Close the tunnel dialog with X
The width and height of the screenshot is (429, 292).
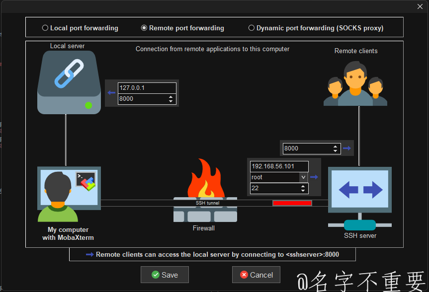[420, 6]
